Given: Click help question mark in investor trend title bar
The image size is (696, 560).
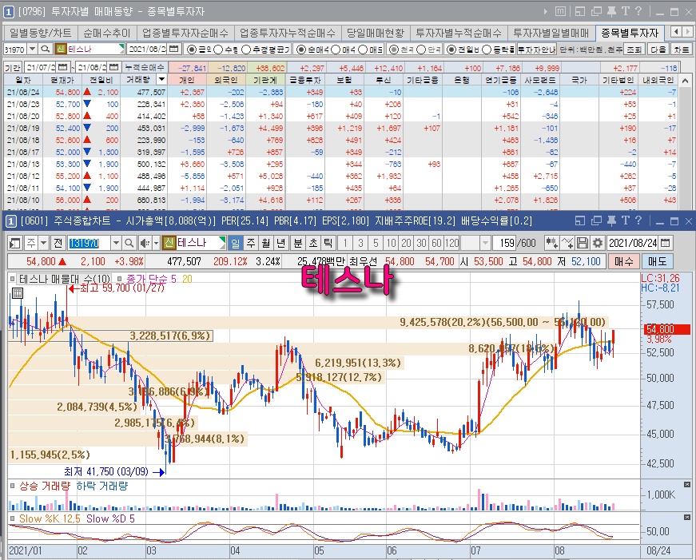Looking at the screenshot, I should click(638, 11).
